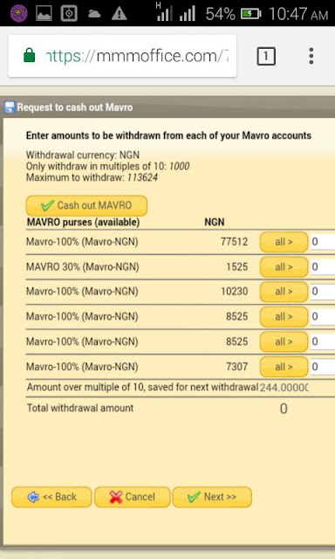
Task: Click all > for MAVRO 30% purse
Action: pyautogui.click(x=284, y=267)
